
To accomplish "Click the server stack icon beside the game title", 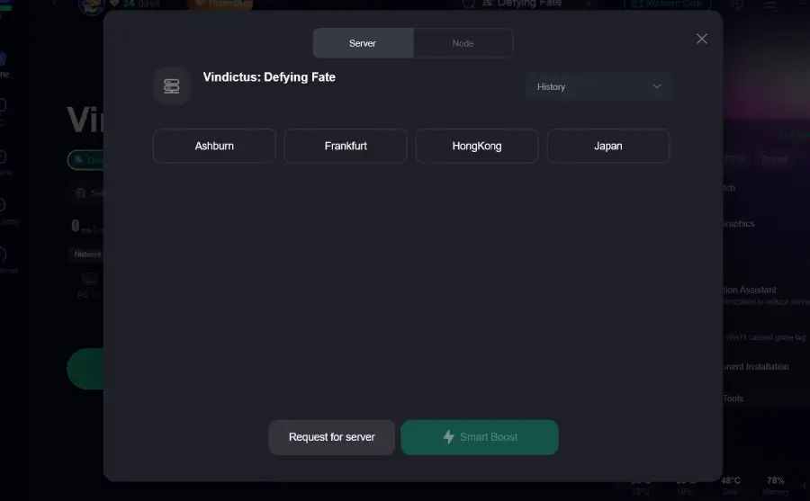I will [x=171, y=86].
